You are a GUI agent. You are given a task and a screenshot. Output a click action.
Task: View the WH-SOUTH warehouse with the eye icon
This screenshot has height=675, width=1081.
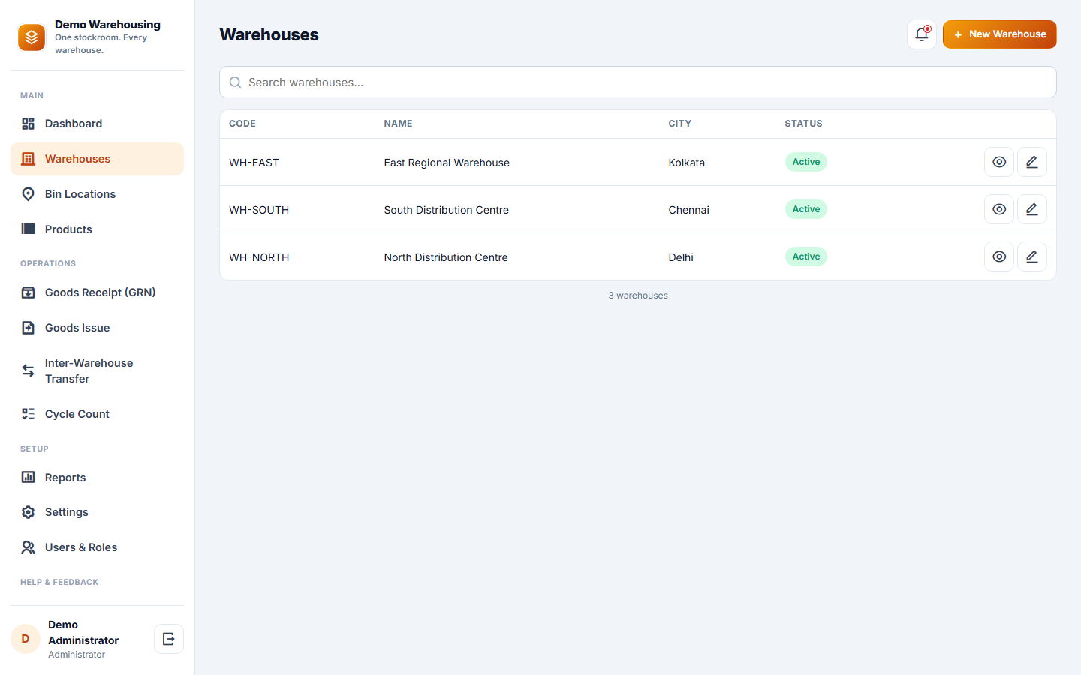click(x=999, y=209)
